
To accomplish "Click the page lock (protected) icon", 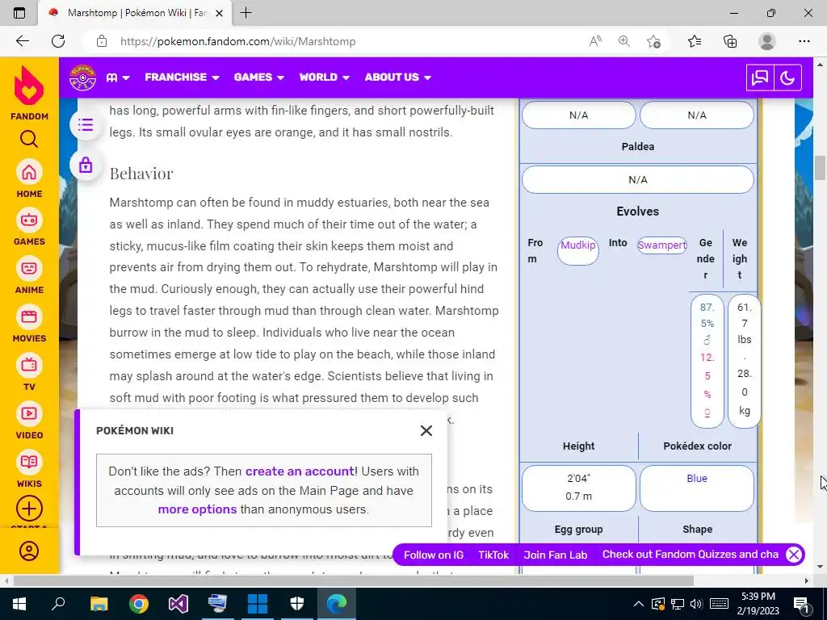I will pos(86,165).
